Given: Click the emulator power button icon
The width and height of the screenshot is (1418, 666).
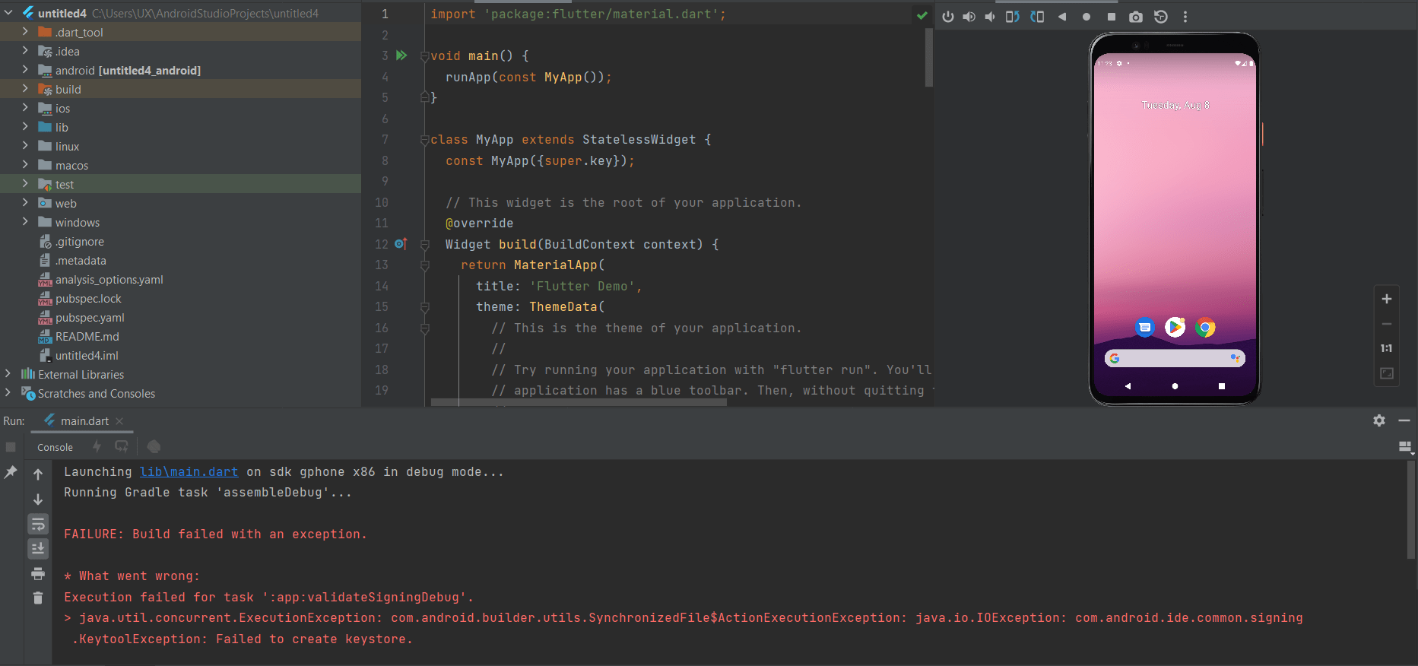Looking at the screenshot, I should pyautogui.click(x=947, y=17).
